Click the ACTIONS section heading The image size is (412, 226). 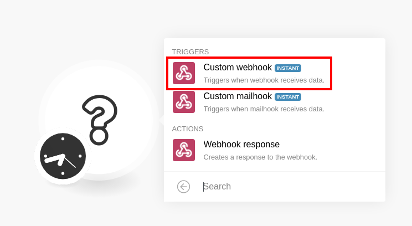[x=188, y=129]
